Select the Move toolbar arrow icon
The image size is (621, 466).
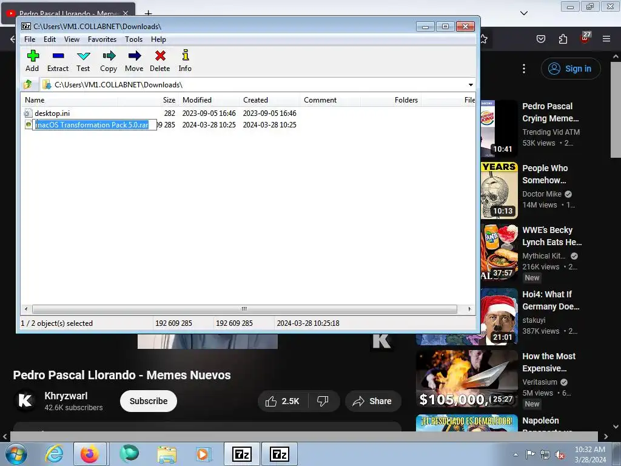click(134, 56)
